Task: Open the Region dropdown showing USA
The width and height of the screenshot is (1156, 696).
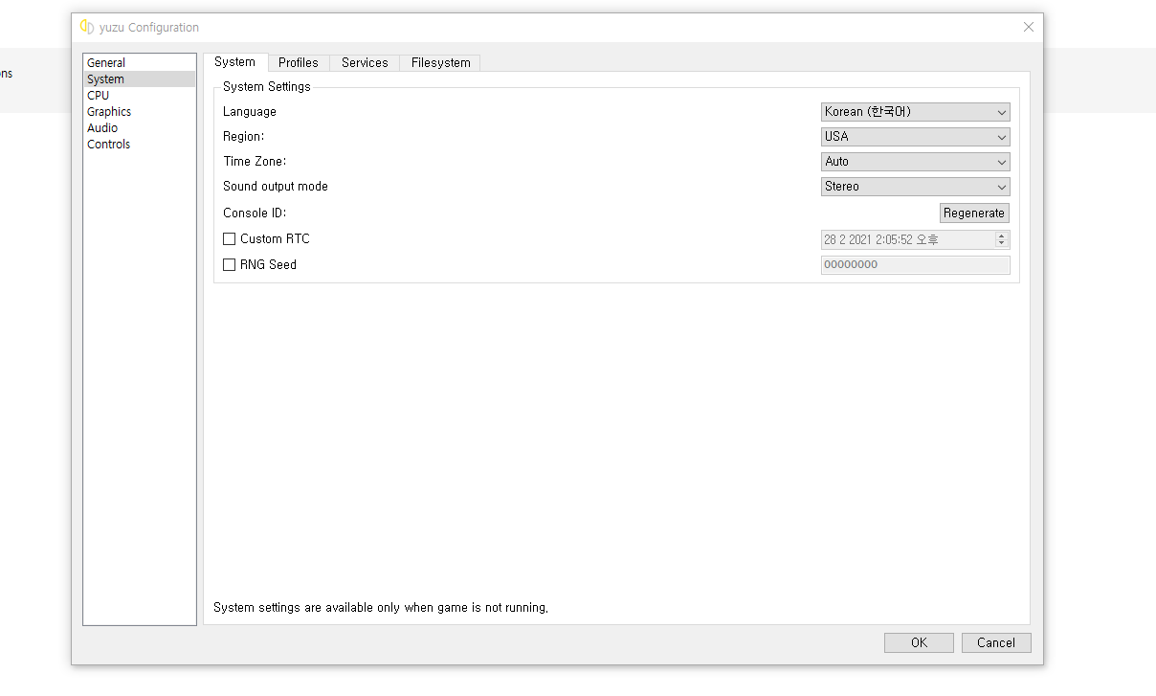Action: pos(916,137)
